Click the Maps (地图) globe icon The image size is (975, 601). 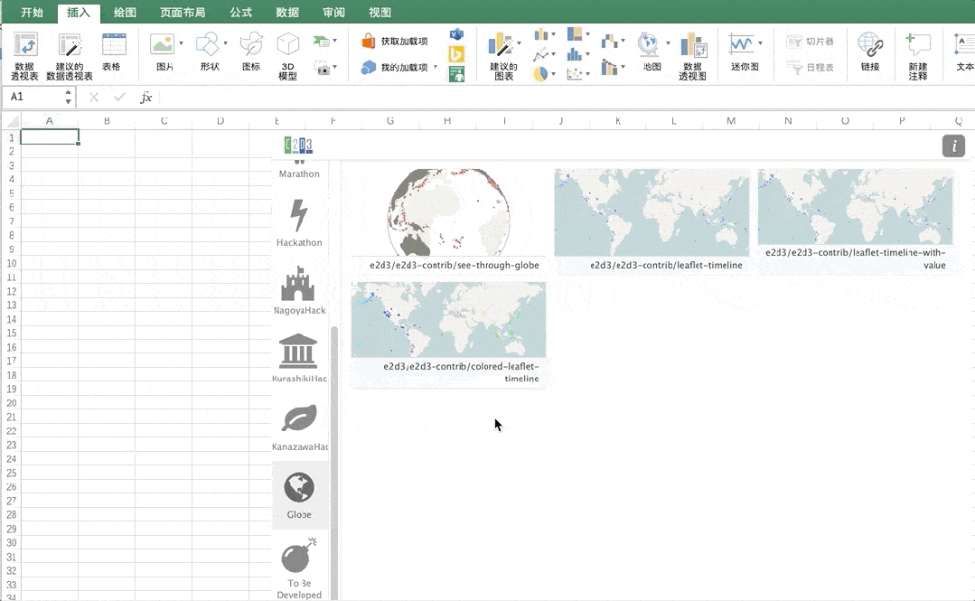pyautogui.click(x=648, y=45)
